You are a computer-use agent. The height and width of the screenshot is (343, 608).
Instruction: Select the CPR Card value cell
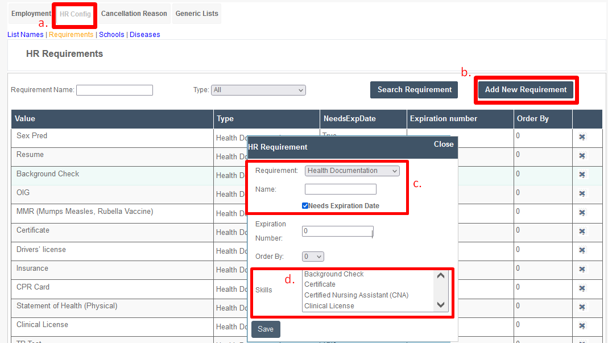tap(113, 289)
